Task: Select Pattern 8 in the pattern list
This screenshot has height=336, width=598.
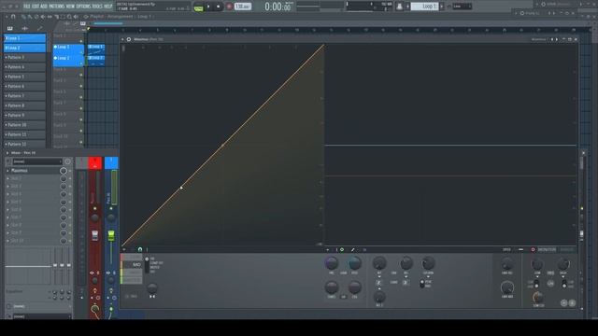Action: (25, 105)
